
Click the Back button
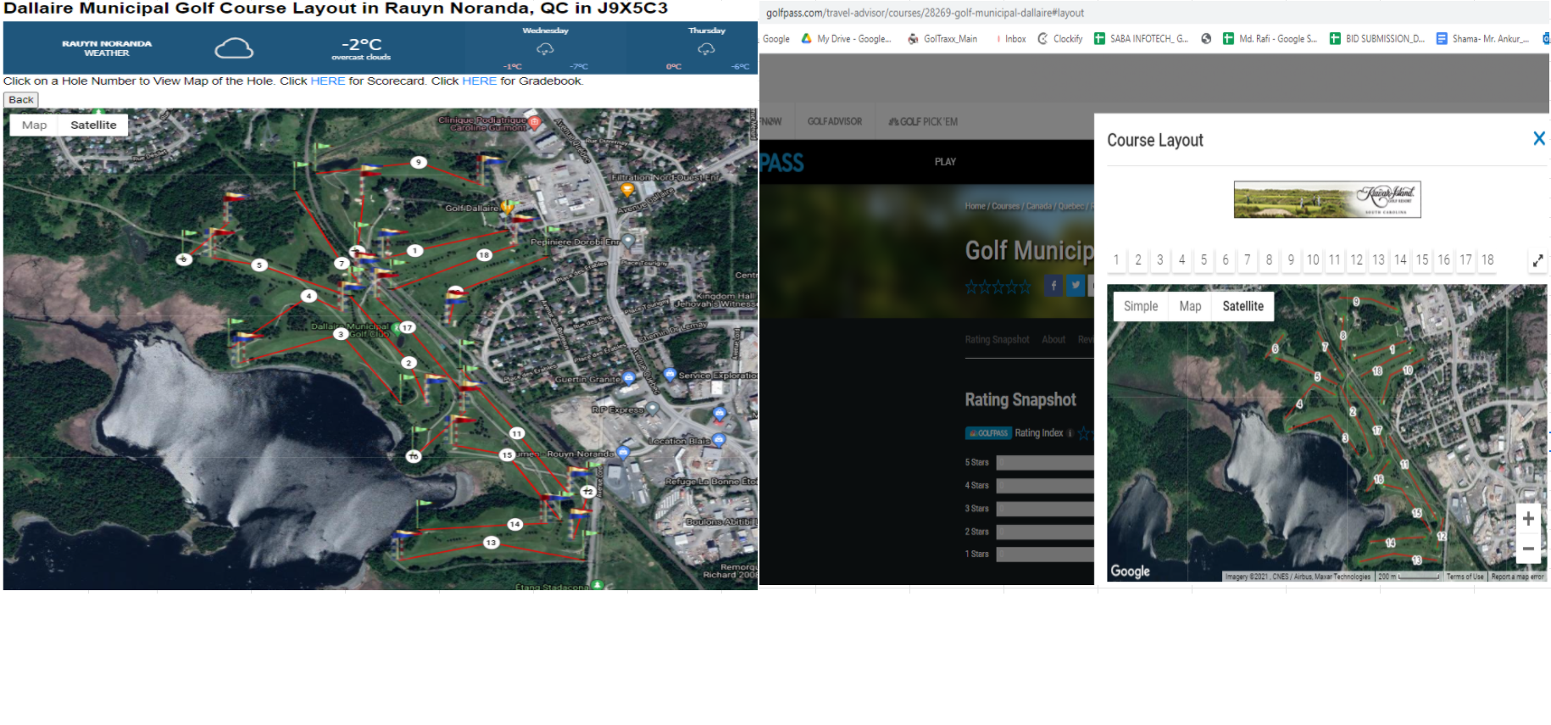pos(21,99)
